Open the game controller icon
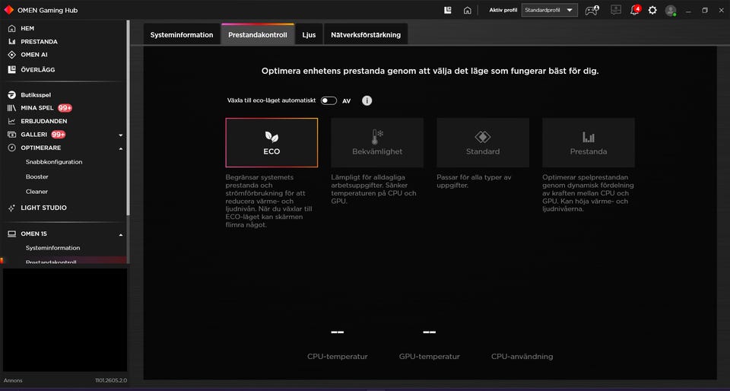This screenshot has height=391, width=730. tap(592, 10)
